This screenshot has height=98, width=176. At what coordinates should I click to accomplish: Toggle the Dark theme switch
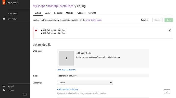[78, 53]
